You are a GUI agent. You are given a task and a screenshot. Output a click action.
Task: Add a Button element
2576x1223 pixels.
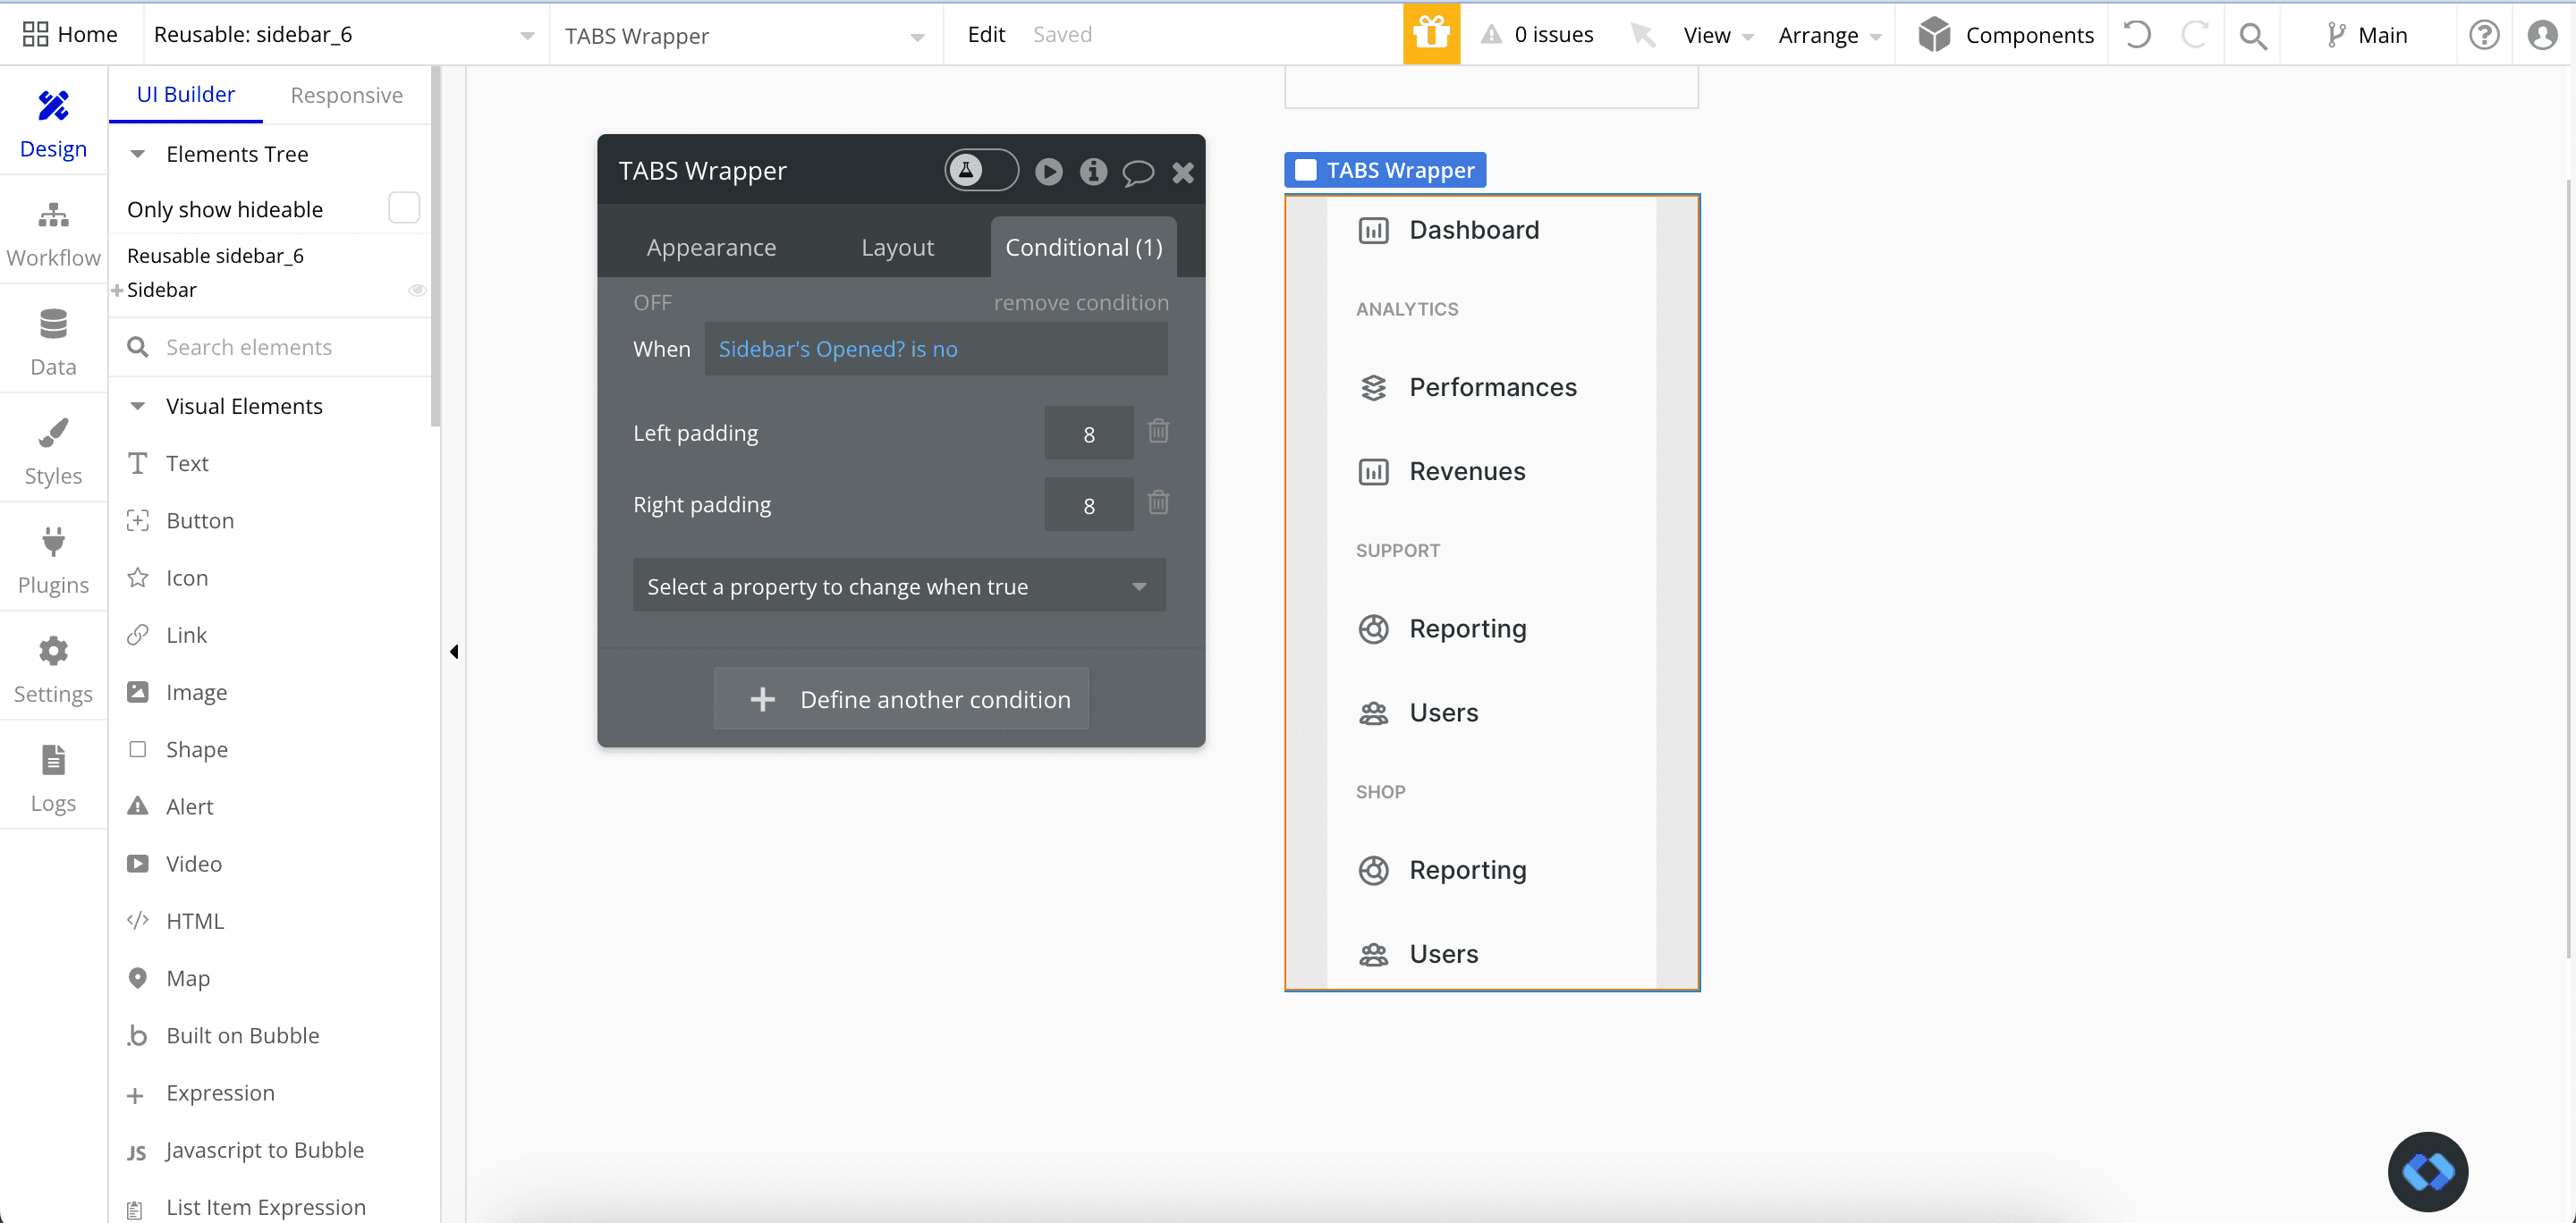tap(200, 520)
